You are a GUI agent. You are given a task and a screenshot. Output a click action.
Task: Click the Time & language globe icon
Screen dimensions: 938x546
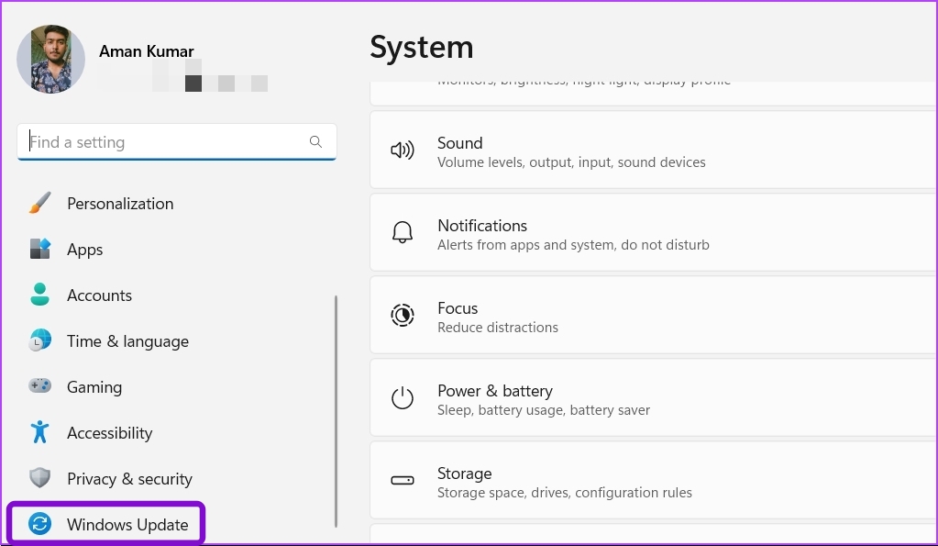[x=40, y=340]
